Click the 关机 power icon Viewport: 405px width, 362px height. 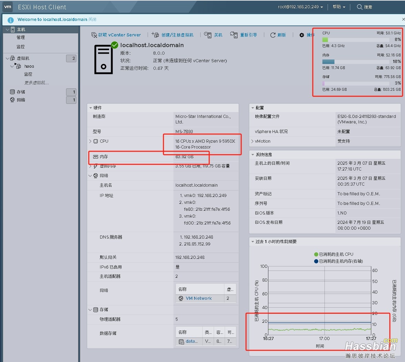click(208, 35)
